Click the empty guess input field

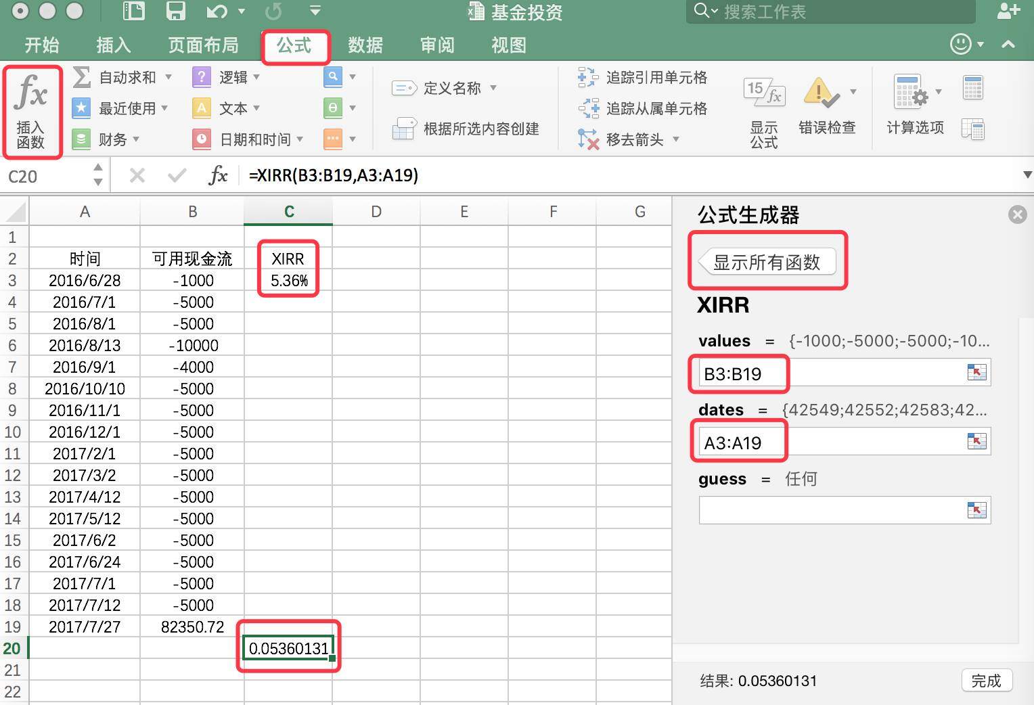845,510
